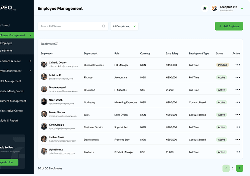Expand Payroll Management sidebar chevron
The height and width of the screenshot is (176, 250).
(30, 71)
